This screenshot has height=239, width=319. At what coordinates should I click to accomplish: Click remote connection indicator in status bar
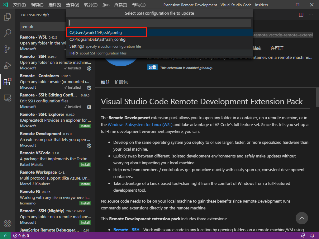[5, 236]
